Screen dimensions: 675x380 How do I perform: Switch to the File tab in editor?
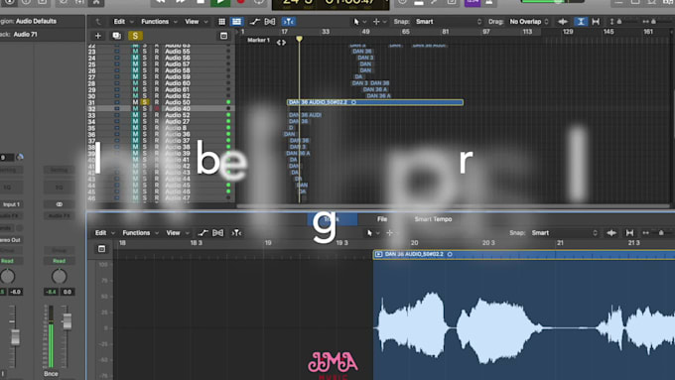pyautogui.click(x=382, y=219)
